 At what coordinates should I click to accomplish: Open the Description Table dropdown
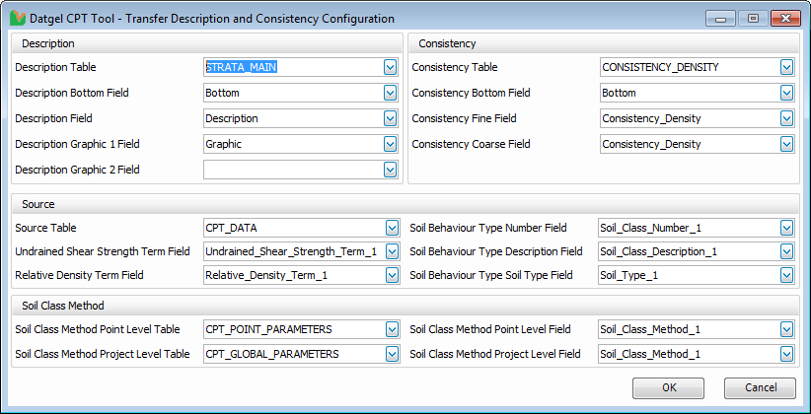coord(391,67)
